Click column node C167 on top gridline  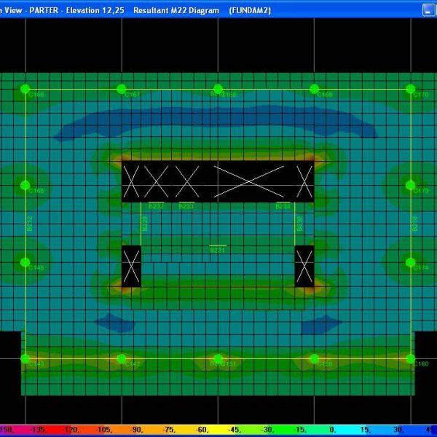pyautogui.click(x=122, y=89)
